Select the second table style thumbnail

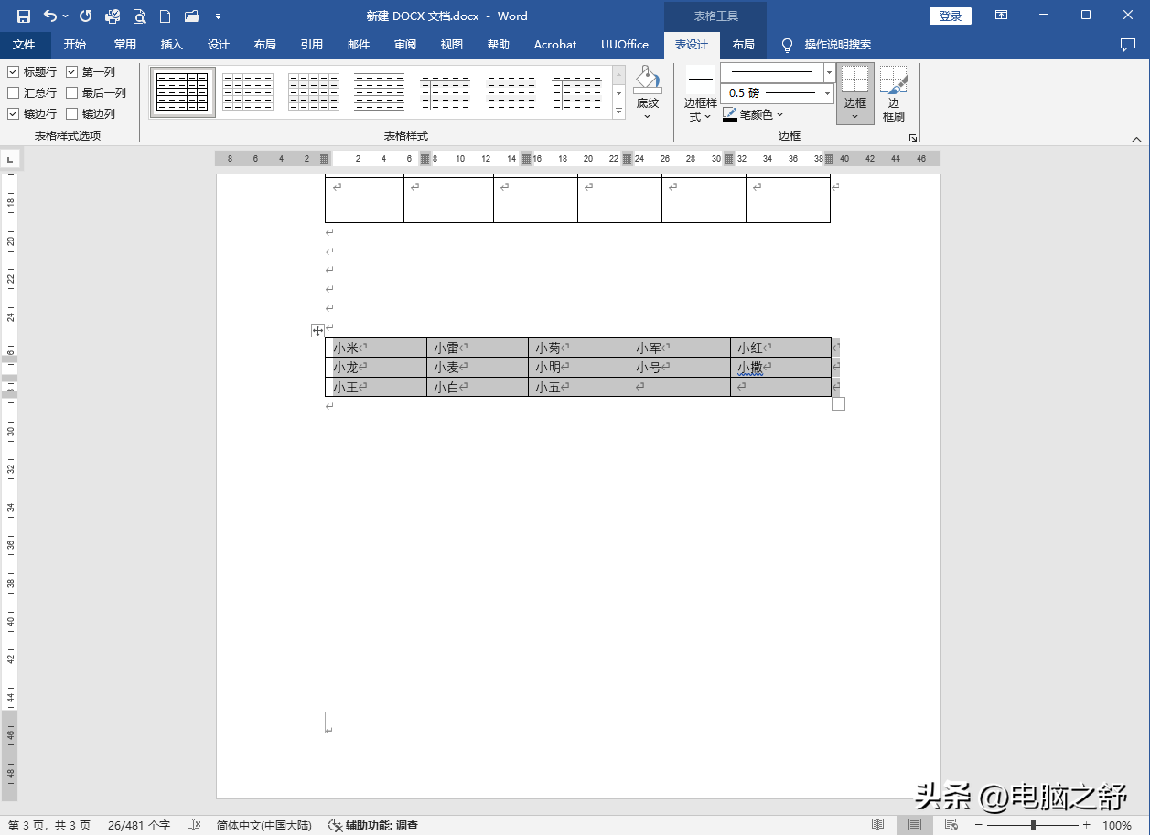(248, 91)
